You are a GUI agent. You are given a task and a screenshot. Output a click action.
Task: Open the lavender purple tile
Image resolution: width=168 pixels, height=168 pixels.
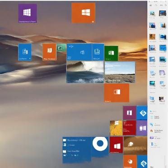pyautogui.click(x=142, y=128)
